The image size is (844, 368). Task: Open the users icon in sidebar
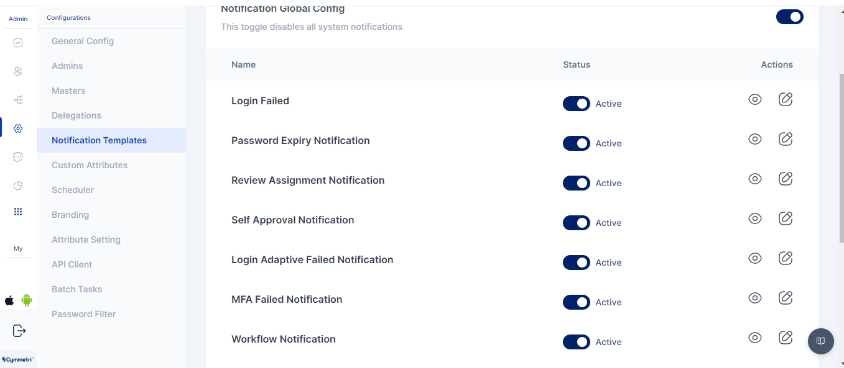pos(18,71)
